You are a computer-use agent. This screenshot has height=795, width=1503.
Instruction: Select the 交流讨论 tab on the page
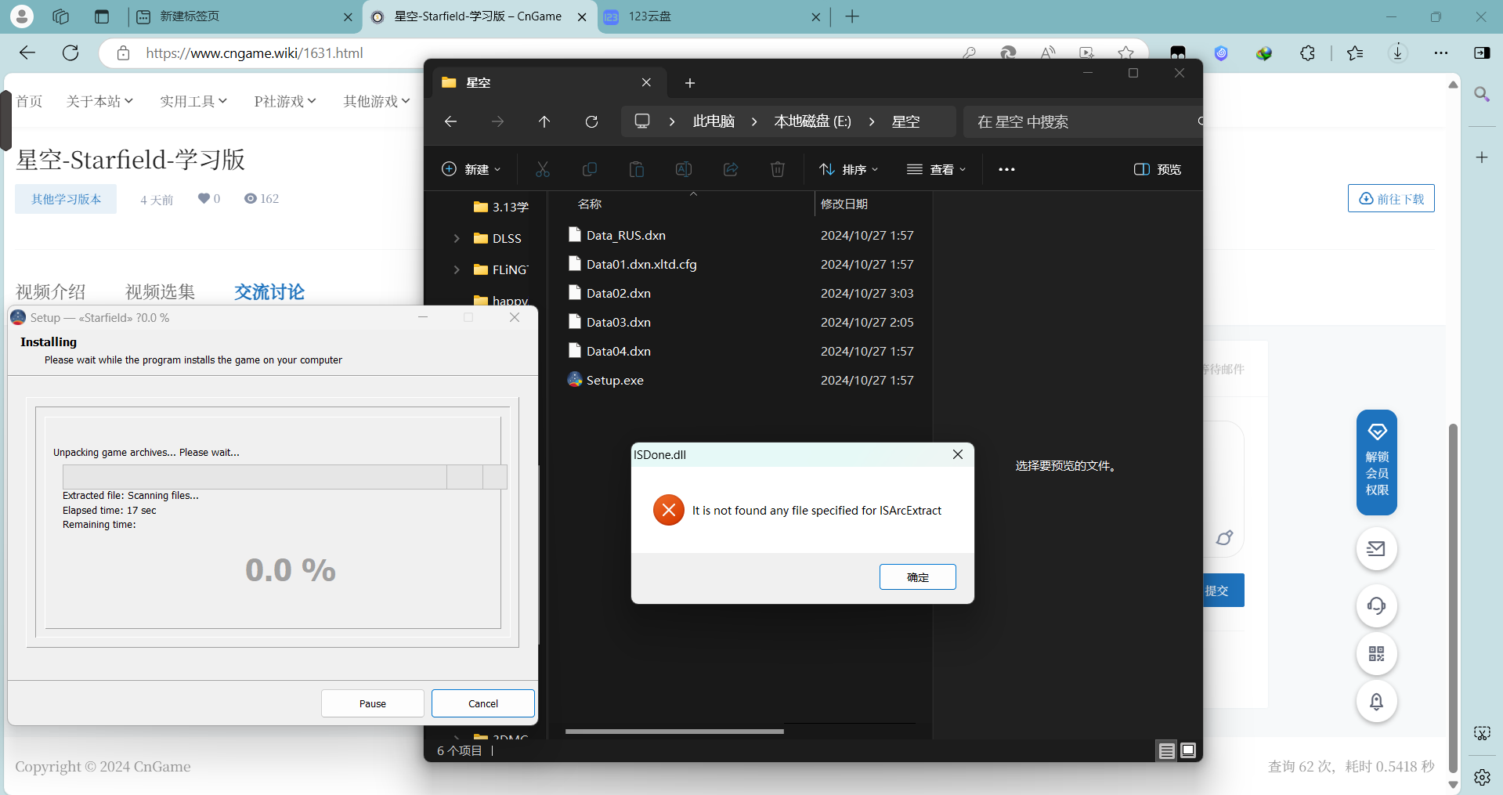tap(269, 292)
